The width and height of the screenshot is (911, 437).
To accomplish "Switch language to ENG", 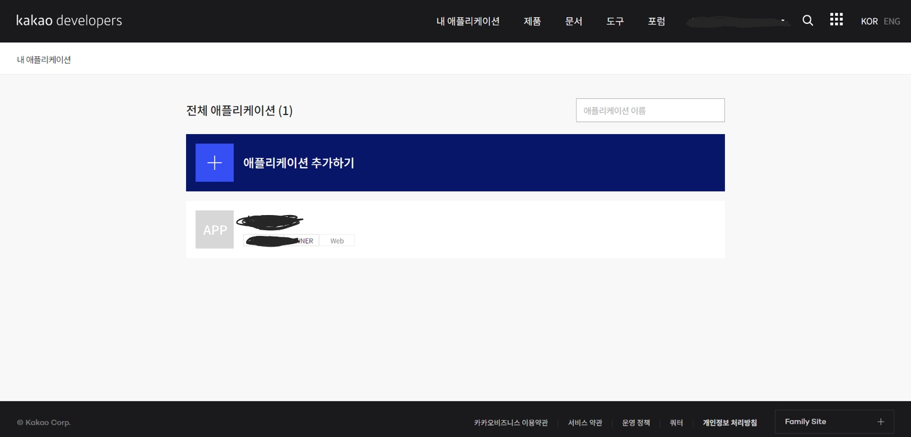I will click(892, 22).
